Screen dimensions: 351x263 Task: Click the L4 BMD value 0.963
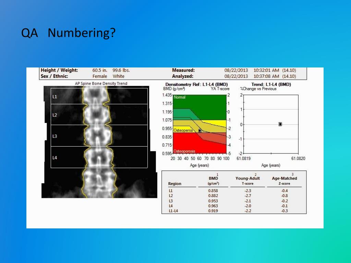point(213,206)
